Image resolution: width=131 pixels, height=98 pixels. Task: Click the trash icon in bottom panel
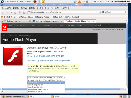click(129, 96)
